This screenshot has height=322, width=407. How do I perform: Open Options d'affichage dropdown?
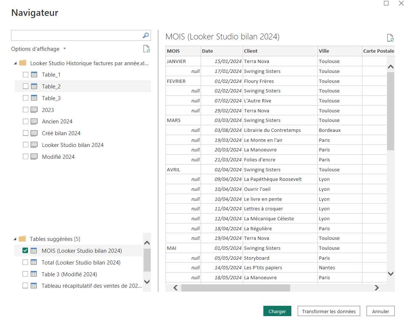pos(39,49)
